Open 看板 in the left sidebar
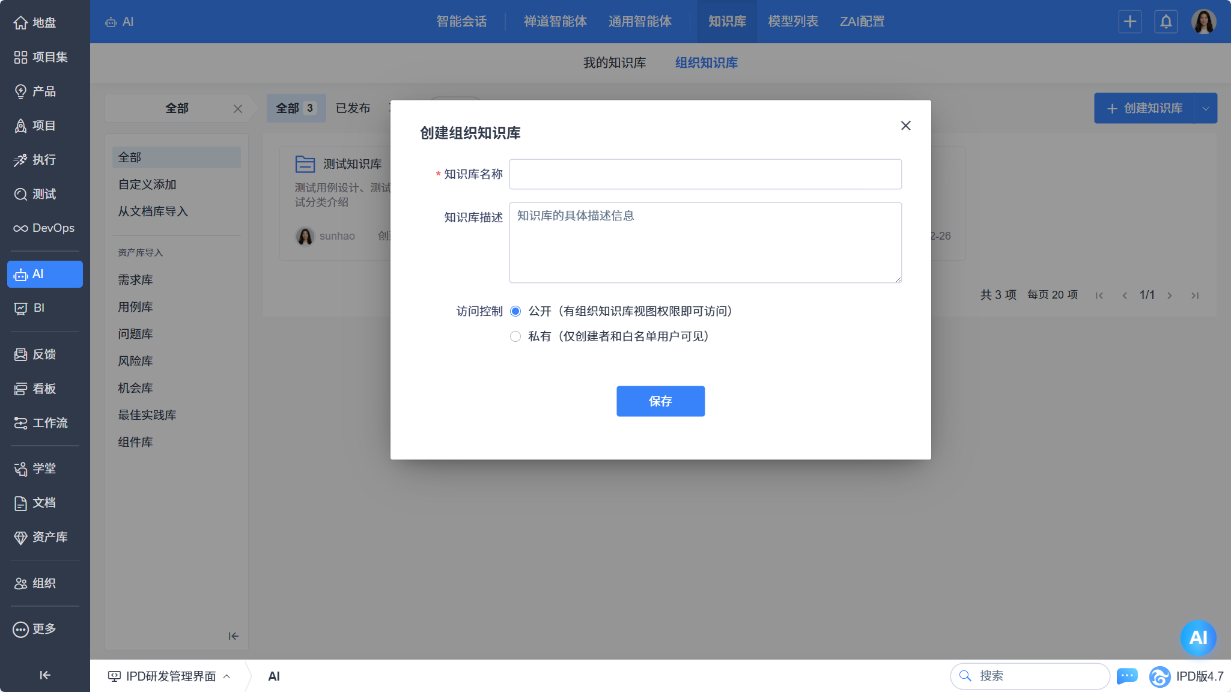Viewport: 1231px width, 692px height. 44,389
